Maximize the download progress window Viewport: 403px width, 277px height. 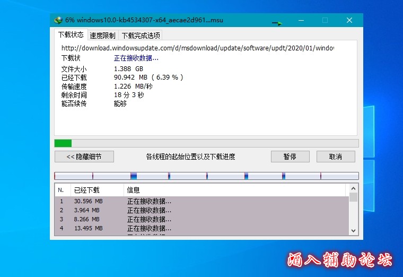tap(325, 20)
